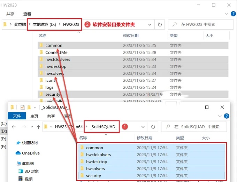Viewport: 237px width, 182px height.
Task: Select hwdesktop in the _SolidSQUAD_ window
Action: [152, 161]
